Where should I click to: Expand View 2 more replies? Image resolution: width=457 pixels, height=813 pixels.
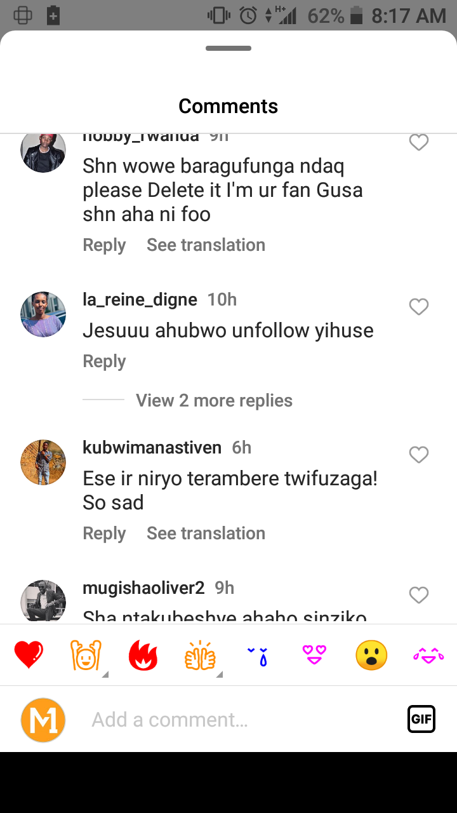[x=214, y=400]
